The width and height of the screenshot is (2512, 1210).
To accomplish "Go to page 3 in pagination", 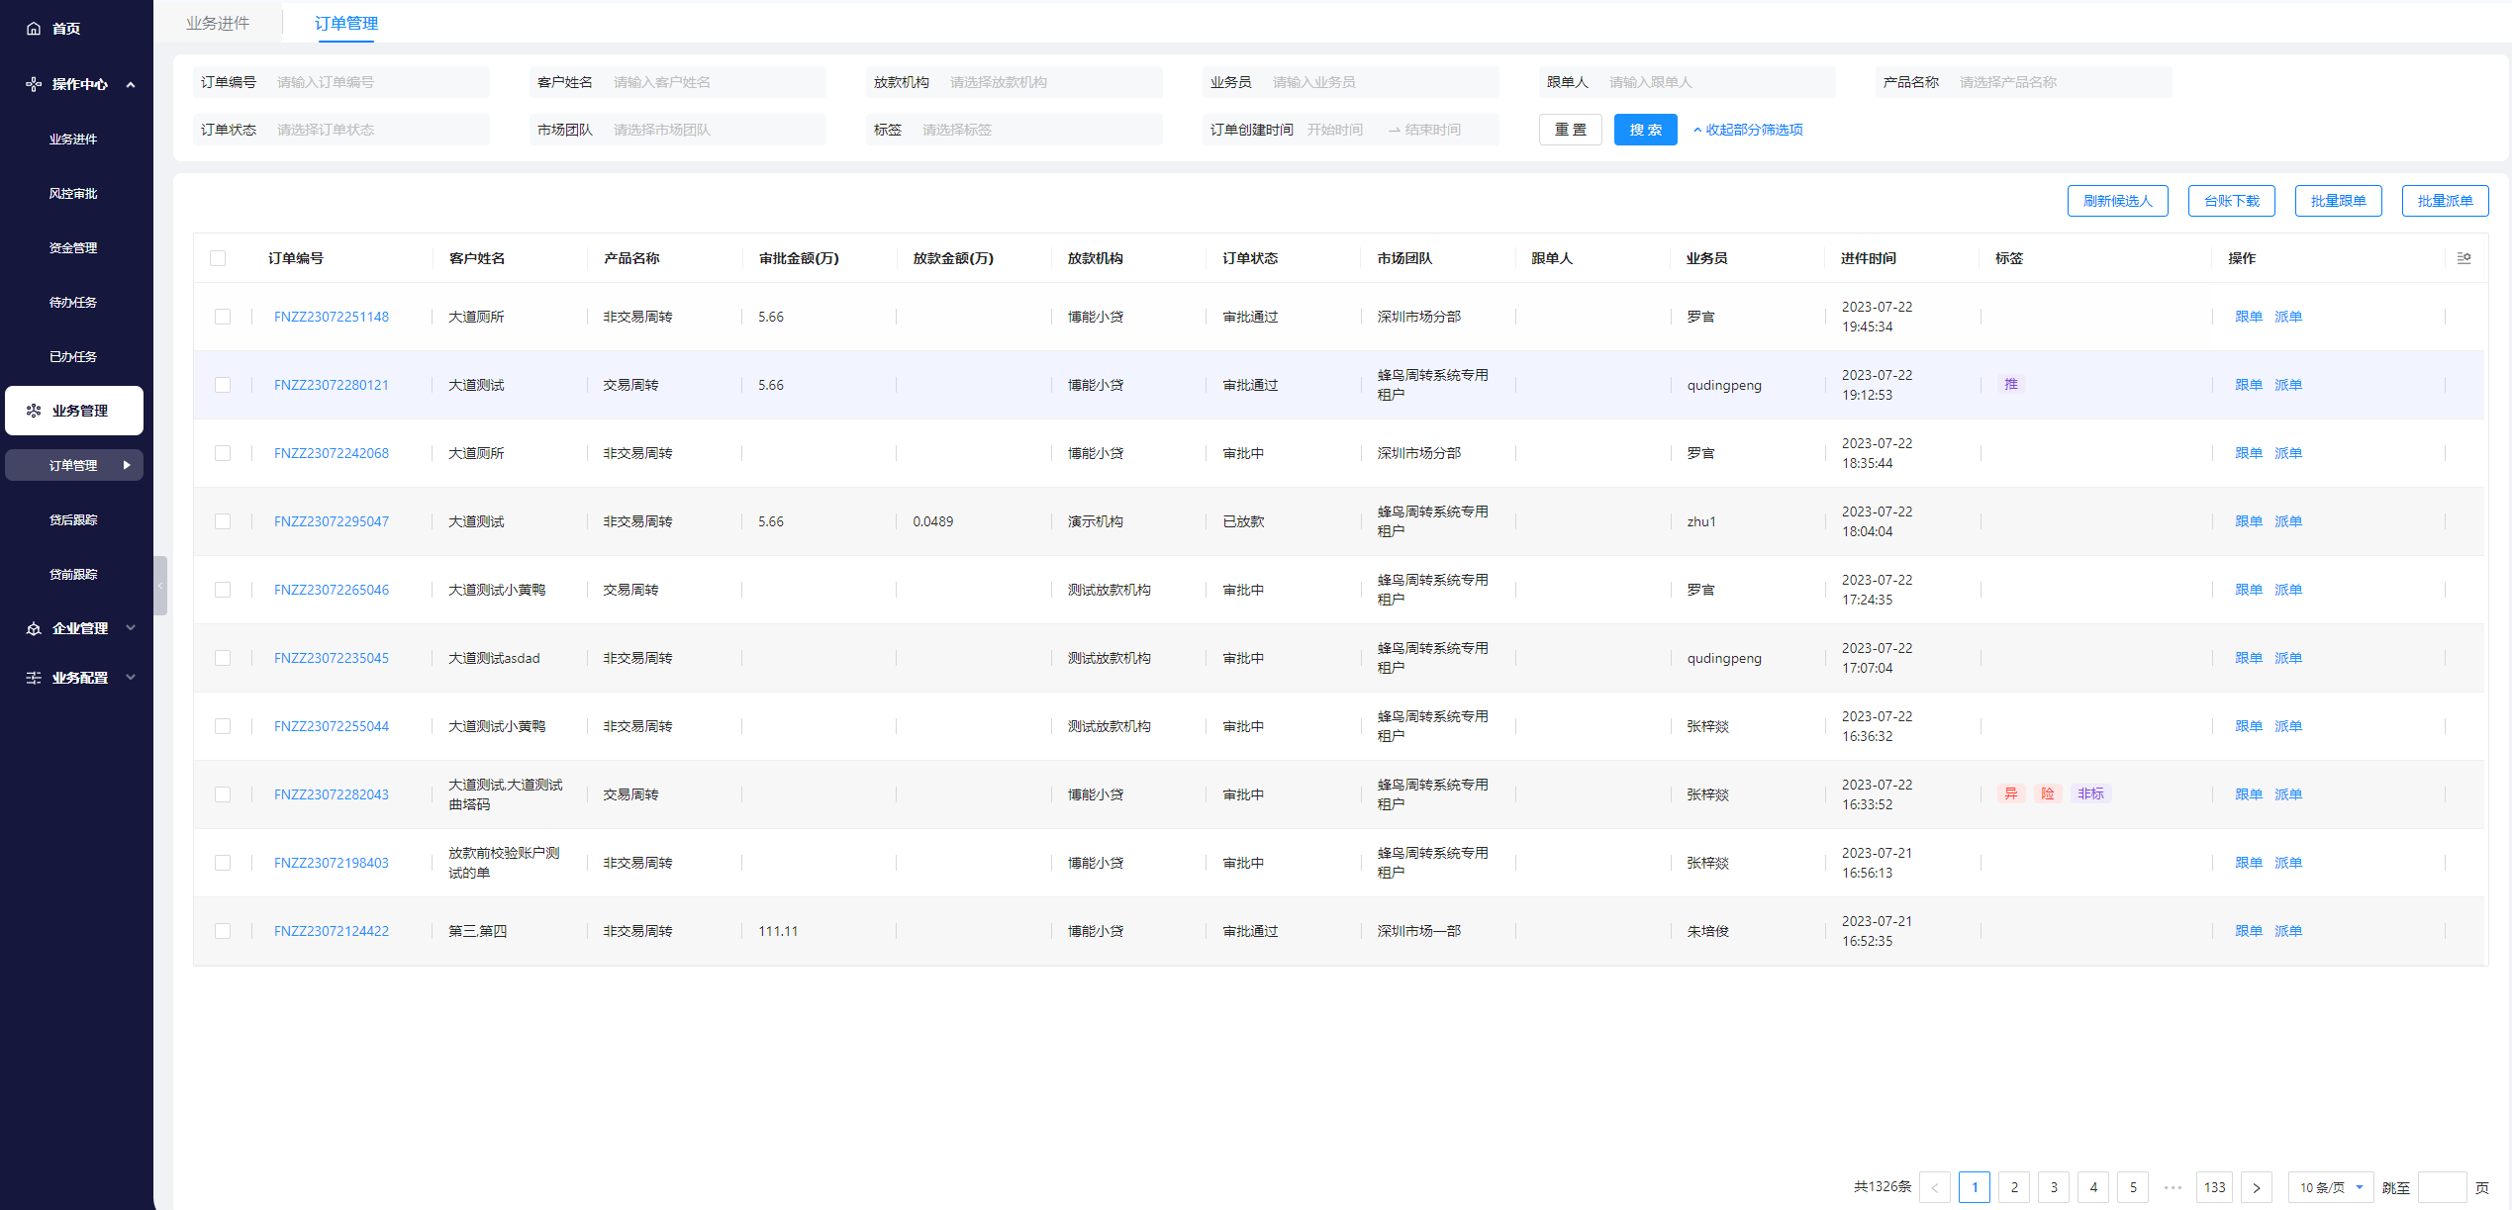I will click(2054, 1187).
